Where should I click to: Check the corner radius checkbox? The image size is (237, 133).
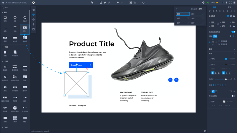(210, 91)
